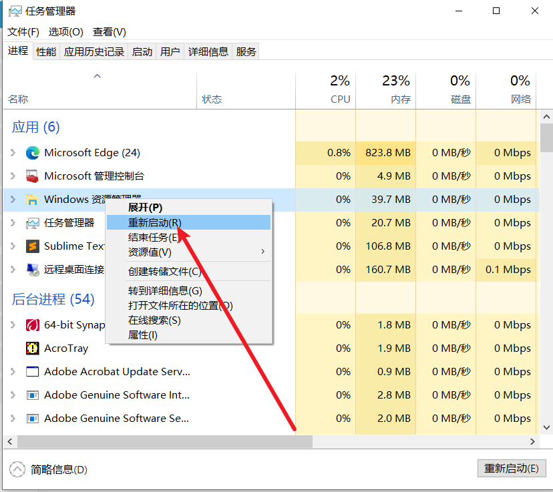Sort by the 名称 column header

click(x=100, y=91)
